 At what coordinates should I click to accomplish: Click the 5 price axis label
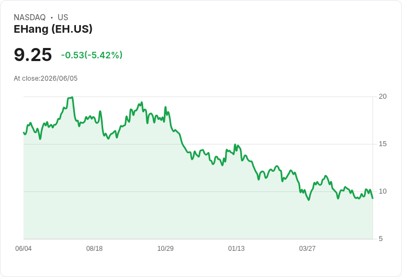tap(381, 239)
